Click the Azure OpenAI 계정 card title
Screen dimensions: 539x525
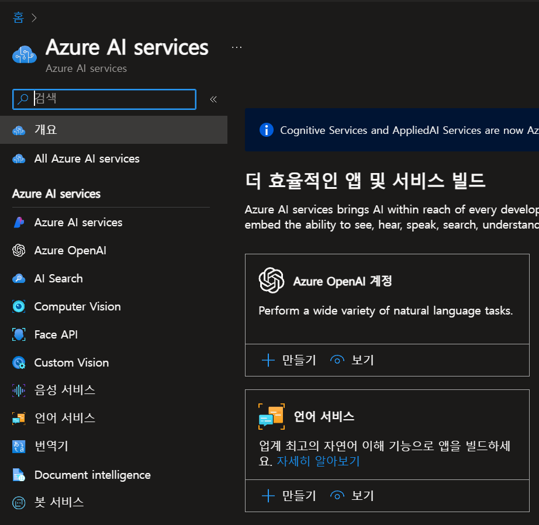343,281
